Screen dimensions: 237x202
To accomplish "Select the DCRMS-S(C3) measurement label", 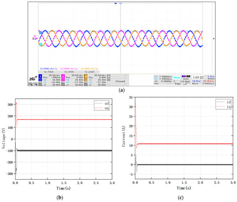I will point(89,69).
